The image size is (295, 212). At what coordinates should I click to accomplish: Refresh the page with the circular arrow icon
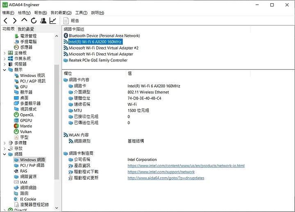[x=34, y=20]
